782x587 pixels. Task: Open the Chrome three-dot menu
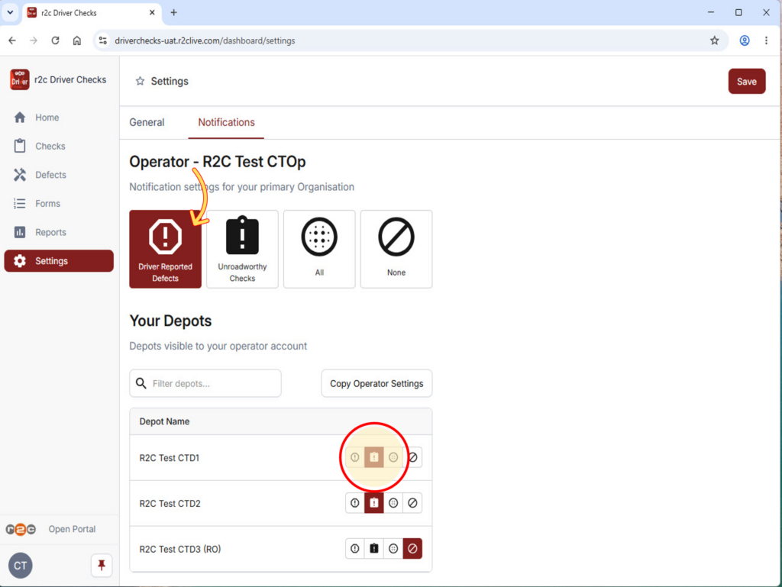click(767, 40)
